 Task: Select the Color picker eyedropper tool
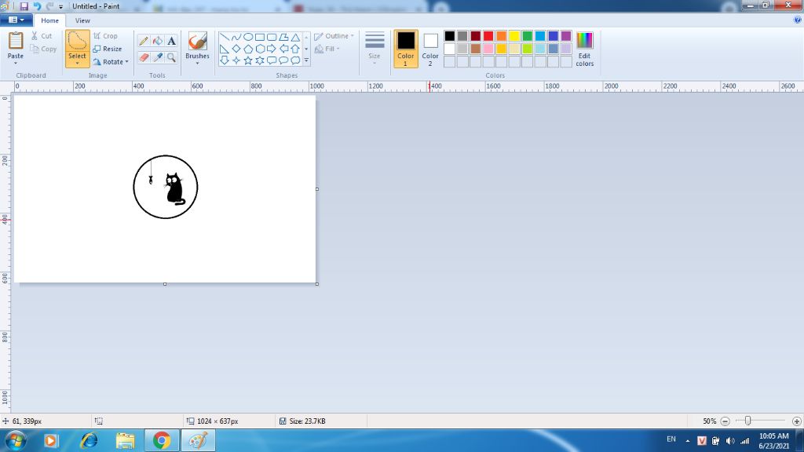(157, 57)
